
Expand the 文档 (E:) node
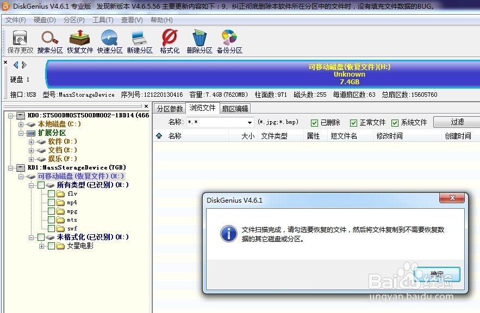31,151
